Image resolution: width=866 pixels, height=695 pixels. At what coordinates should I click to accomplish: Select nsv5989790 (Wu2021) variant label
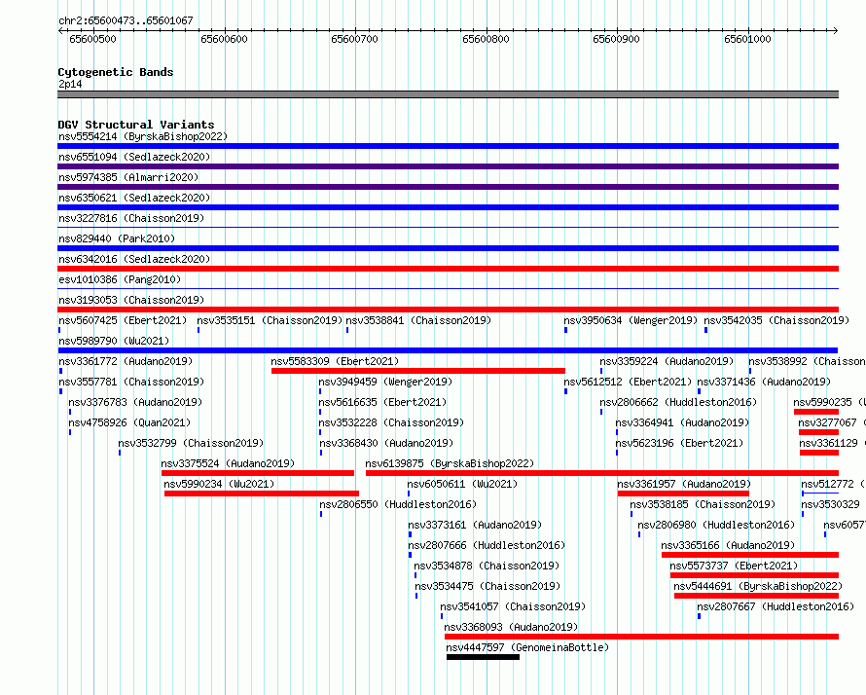click(114, 341)
